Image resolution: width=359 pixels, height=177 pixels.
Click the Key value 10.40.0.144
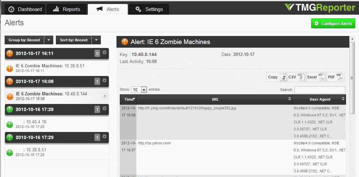(x=144, y=55)
